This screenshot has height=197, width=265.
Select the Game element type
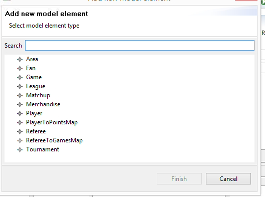[x=34, y=77]
